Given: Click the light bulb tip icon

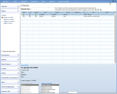Looking at the screenshot, I should pos(110,4).
